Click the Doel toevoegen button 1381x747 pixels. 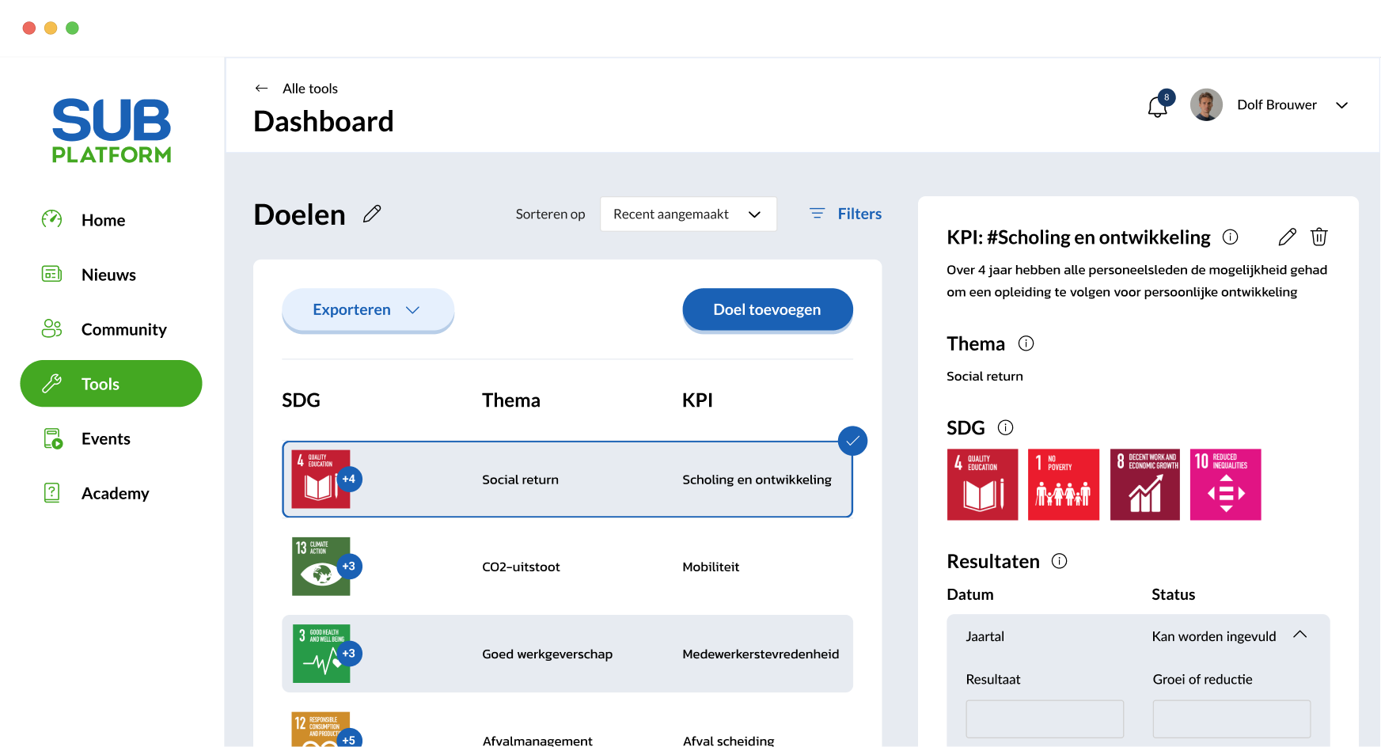pos(767,310)
